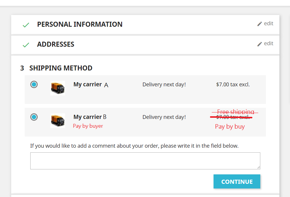Click the green checkmark beside Personal Information
The height and width of the screenshot is (197, 290).
[26, 25]
